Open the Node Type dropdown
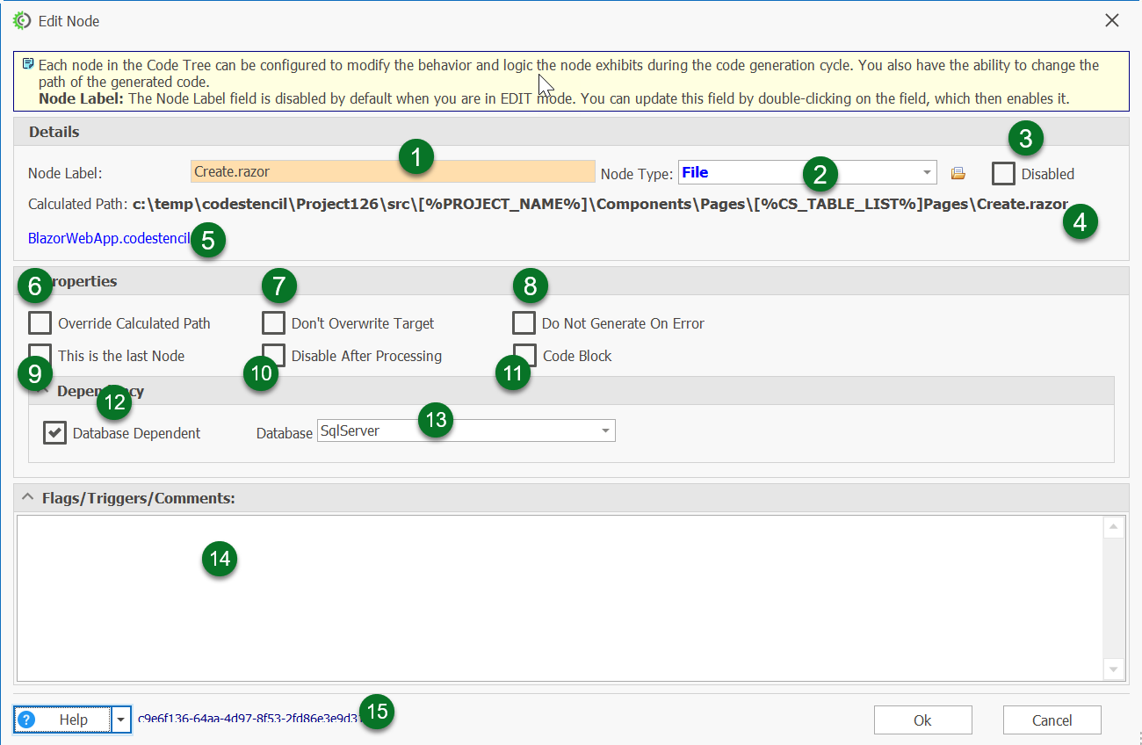The height and width of the screenshot is (745, 1142). [927, 172]
